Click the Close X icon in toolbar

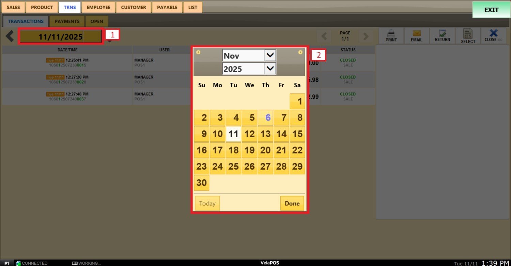(493, 33)
